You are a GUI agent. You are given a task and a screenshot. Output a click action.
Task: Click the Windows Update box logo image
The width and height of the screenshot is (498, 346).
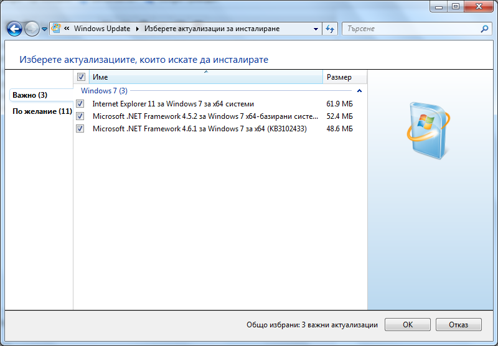428,131
